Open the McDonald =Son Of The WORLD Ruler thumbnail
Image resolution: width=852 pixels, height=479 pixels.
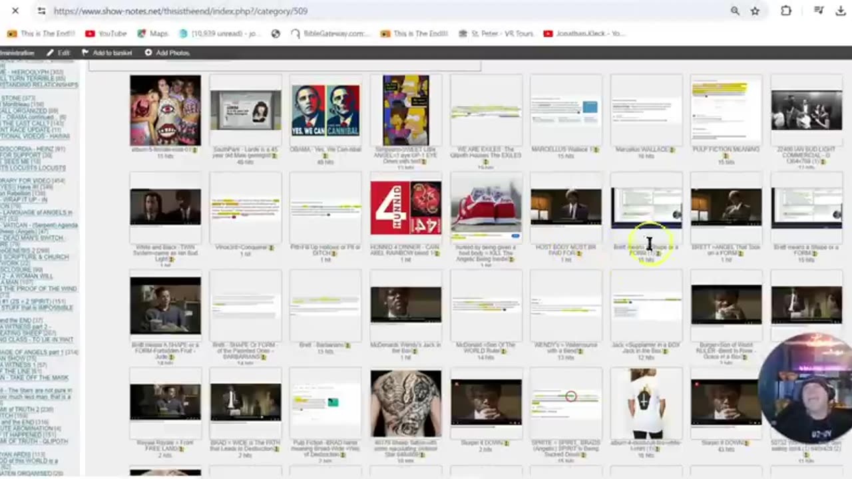coord(486,305)
